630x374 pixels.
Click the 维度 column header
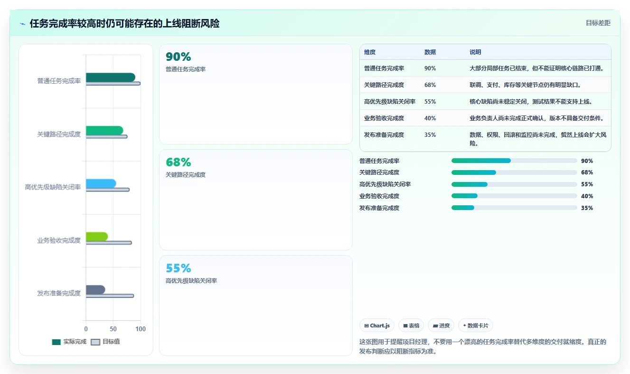pos(370,52)
